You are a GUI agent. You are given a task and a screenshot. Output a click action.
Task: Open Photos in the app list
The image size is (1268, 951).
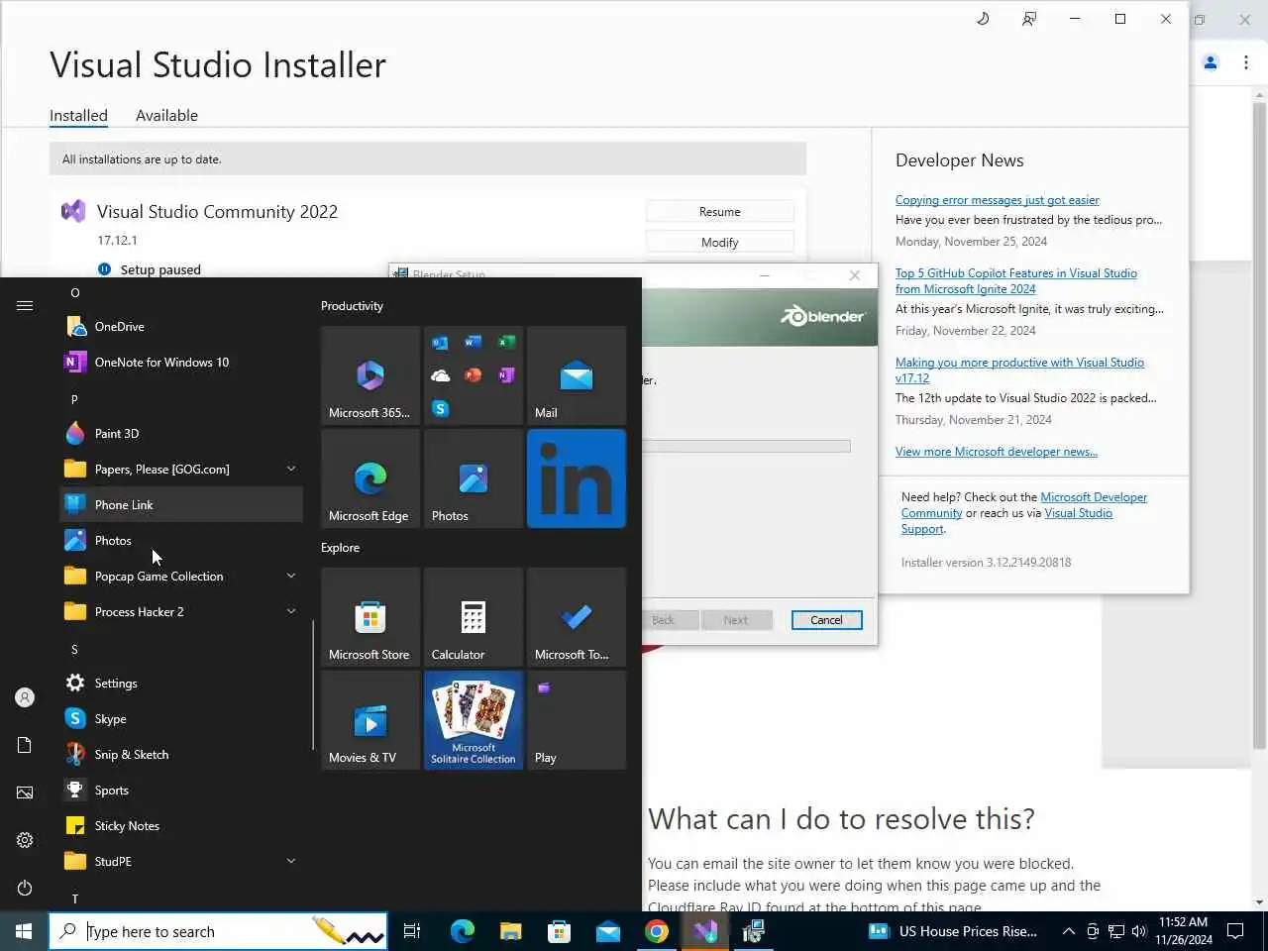click(181, 541)
